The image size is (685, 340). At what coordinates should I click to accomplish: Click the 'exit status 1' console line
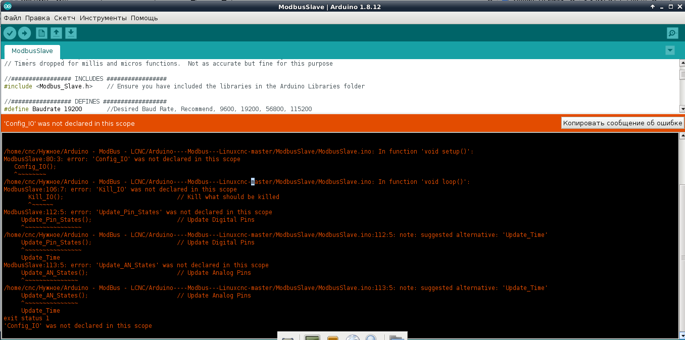26,318
